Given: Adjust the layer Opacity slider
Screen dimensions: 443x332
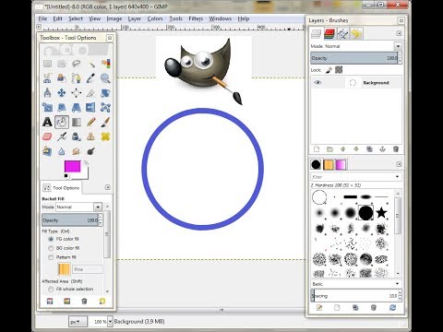Looking at the screenshot, I should [x=354, y=58].
